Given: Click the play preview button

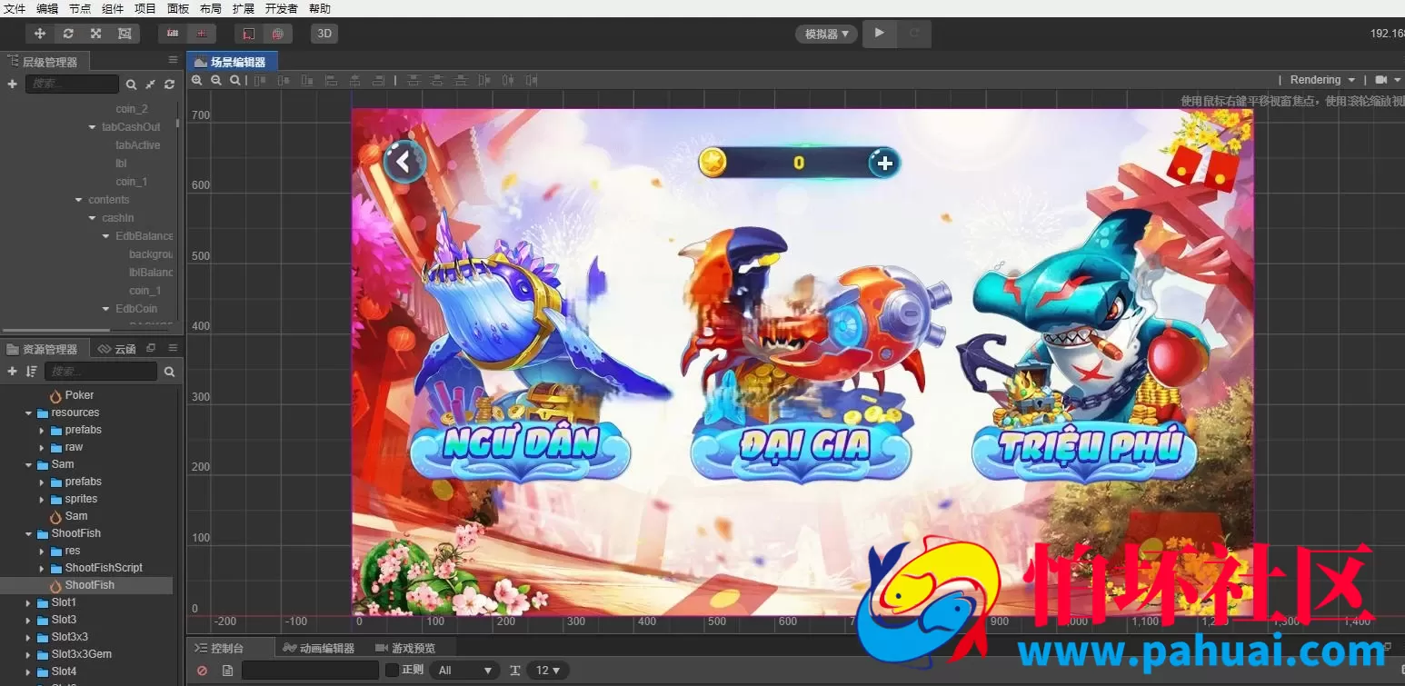Looking at the screenshot, I should 879,34.
